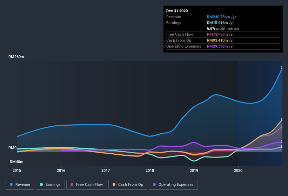The width and height of the screenshot is (288, 196).
Task: Click the 2016 x-axis label
Action: coord(61,170)
